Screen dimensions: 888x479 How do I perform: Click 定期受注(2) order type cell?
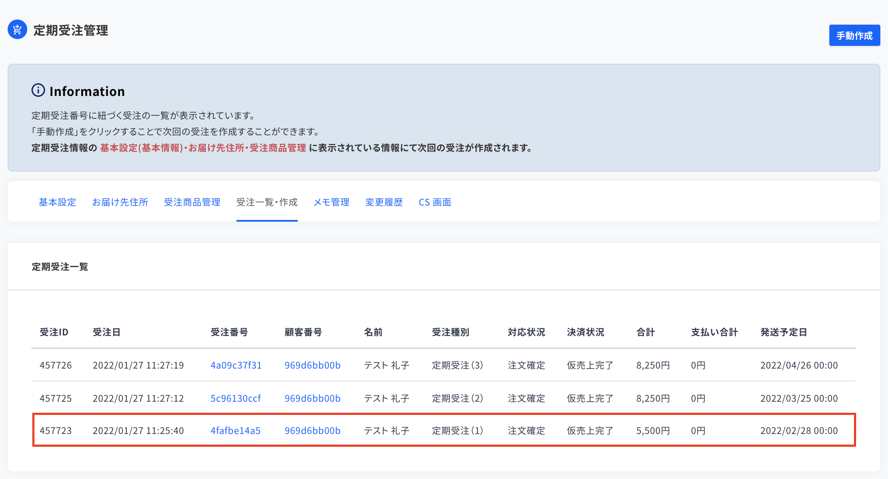coord(458,398)
